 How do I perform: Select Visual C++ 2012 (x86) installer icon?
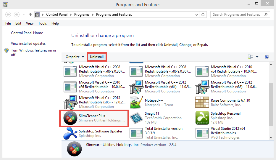202,87
